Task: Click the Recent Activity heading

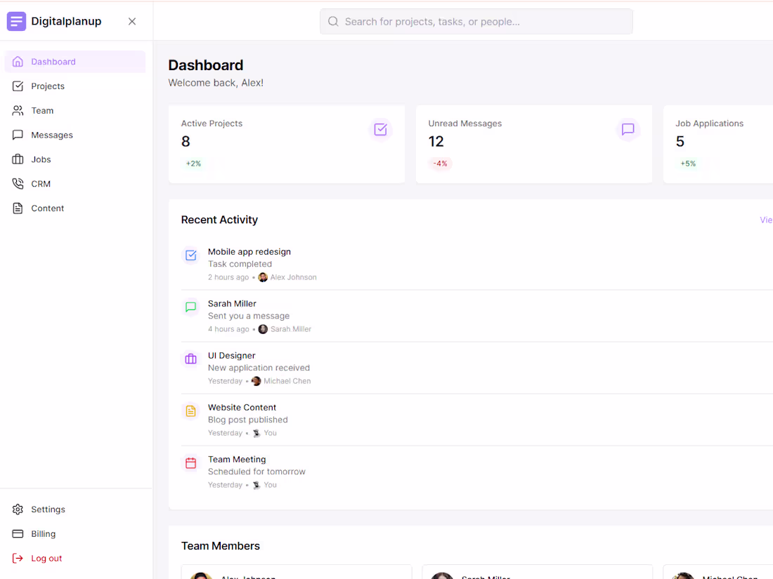Action: click(219, 220)
